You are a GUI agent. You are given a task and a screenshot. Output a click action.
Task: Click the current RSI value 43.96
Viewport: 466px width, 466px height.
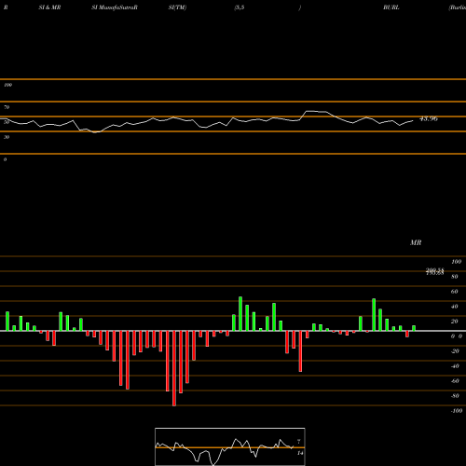[429, 118]
